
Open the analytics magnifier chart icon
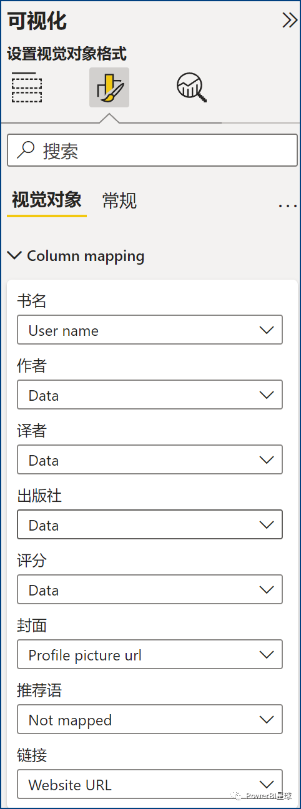191,87
